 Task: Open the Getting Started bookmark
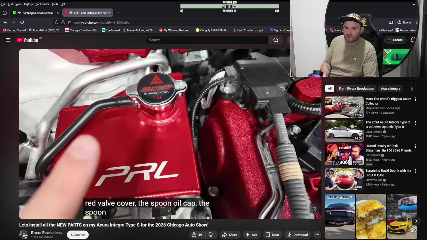(14, 30)
